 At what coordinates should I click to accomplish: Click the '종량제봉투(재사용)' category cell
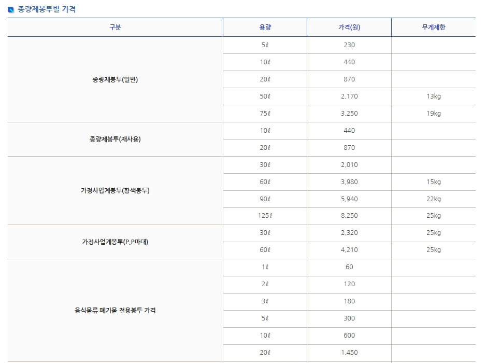pos(115,139)
